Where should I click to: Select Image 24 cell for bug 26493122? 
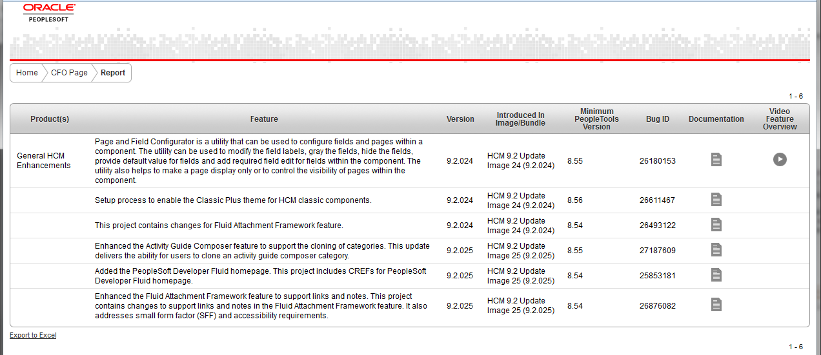pos(521,225)
